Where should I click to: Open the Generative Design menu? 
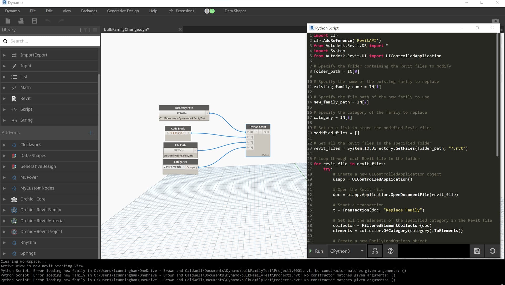pos(123,11)
